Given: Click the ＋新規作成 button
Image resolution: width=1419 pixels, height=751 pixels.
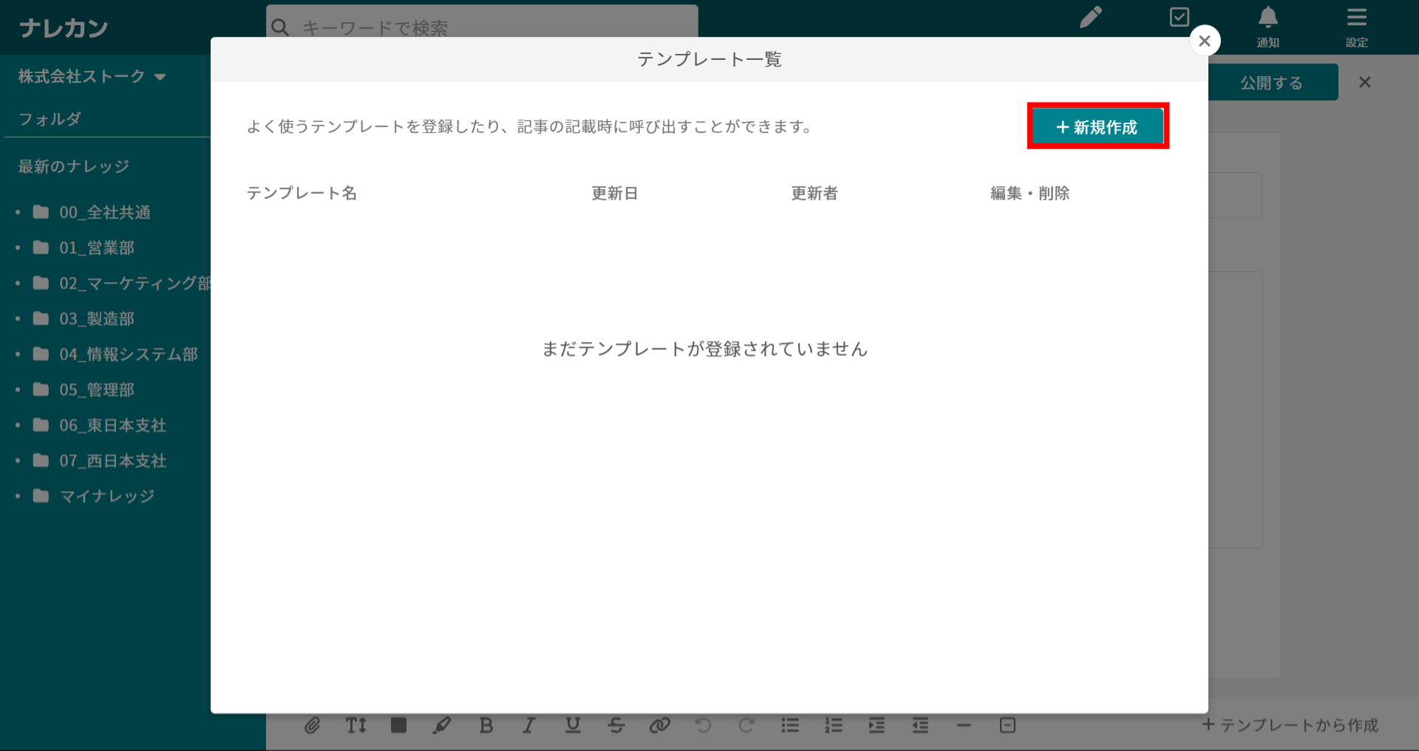Looking at the screenshot, I should tap(1098, 127).
